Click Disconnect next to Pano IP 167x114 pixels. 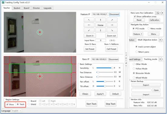114,59
